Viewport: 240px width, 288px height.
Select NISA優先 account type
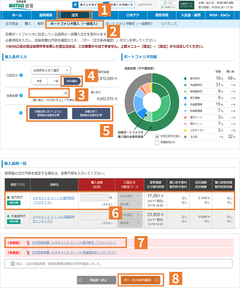click(x=72, y=81)
